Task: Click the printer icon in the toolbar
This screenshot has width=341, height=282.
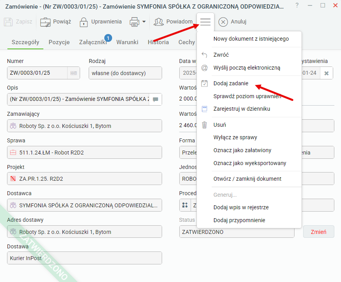Action: tap(134, 22)
